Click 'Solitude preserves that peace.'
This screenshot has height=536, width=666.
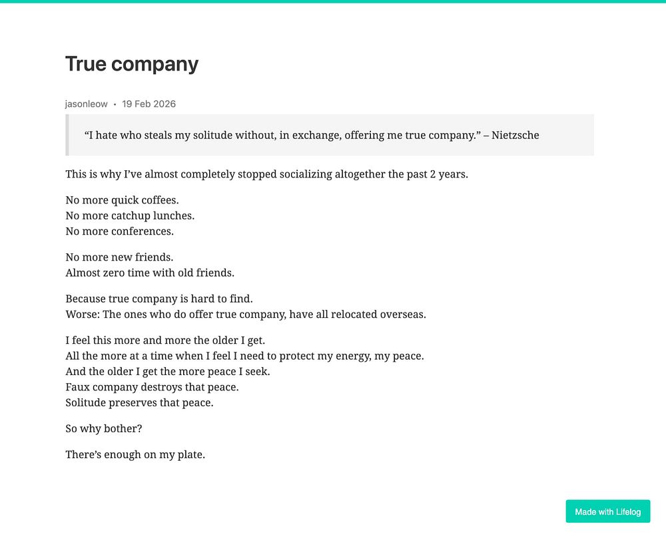tap(139, 402)
